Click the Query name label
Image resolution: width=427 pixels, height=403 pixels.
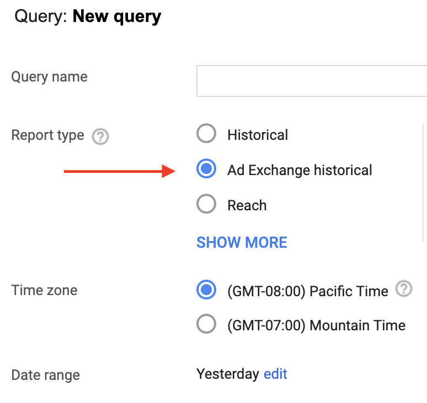tap(49, 77)
